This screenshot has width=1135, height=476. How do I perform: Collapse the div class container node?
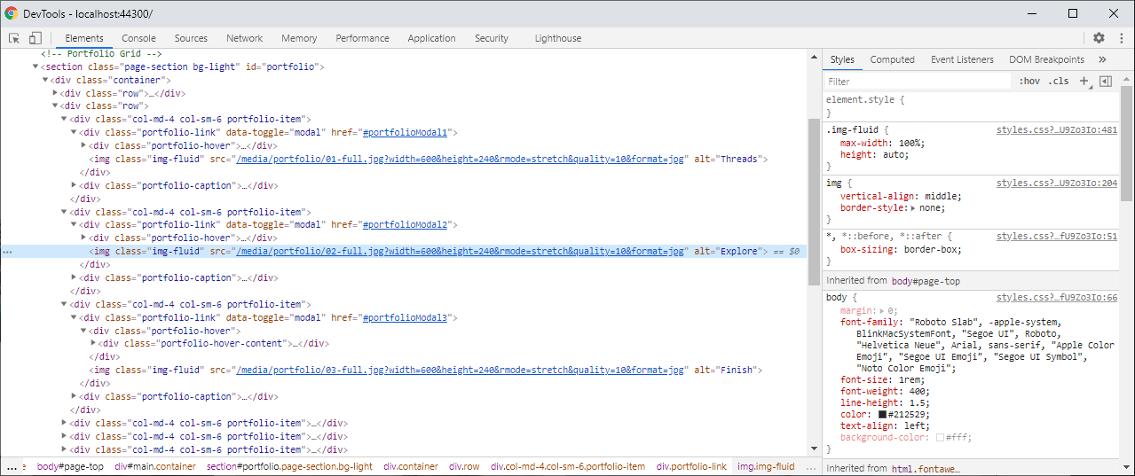pyautogui.click(x=46, y=80)
